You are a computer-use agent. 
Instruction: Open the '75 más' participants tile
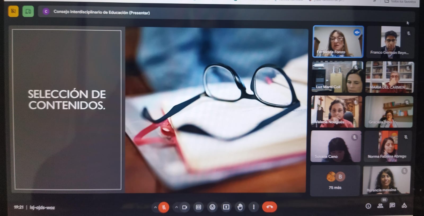pyautogui.click(x=335, y=181)
